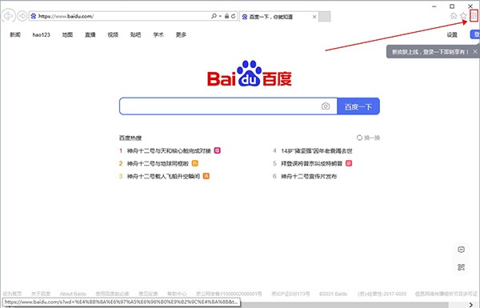Click the Home icon in the browser toolbar
This screenshot has height=308, width=480.
pyautogui.click(x=454, y=16)
